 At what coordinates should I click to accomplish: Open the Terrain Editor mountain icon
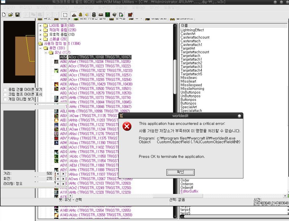pyautogui.click(x=74, y=15)
